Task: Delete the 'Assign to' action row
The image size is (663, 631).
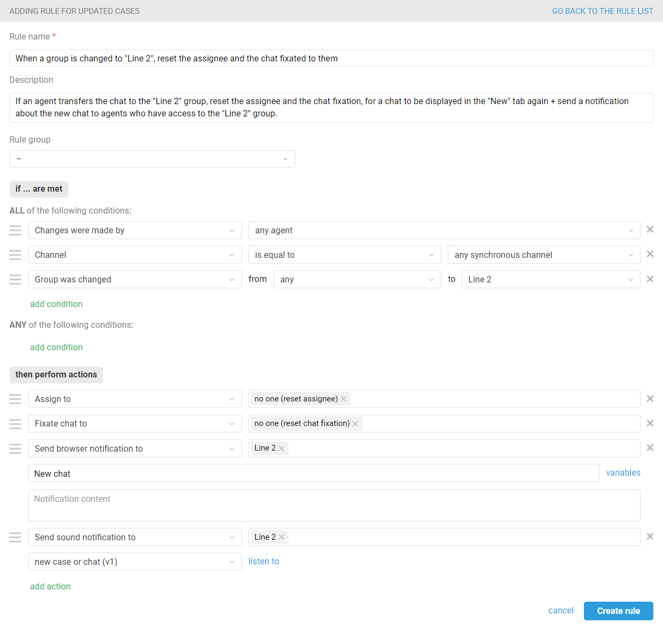Action: point(650,399)
